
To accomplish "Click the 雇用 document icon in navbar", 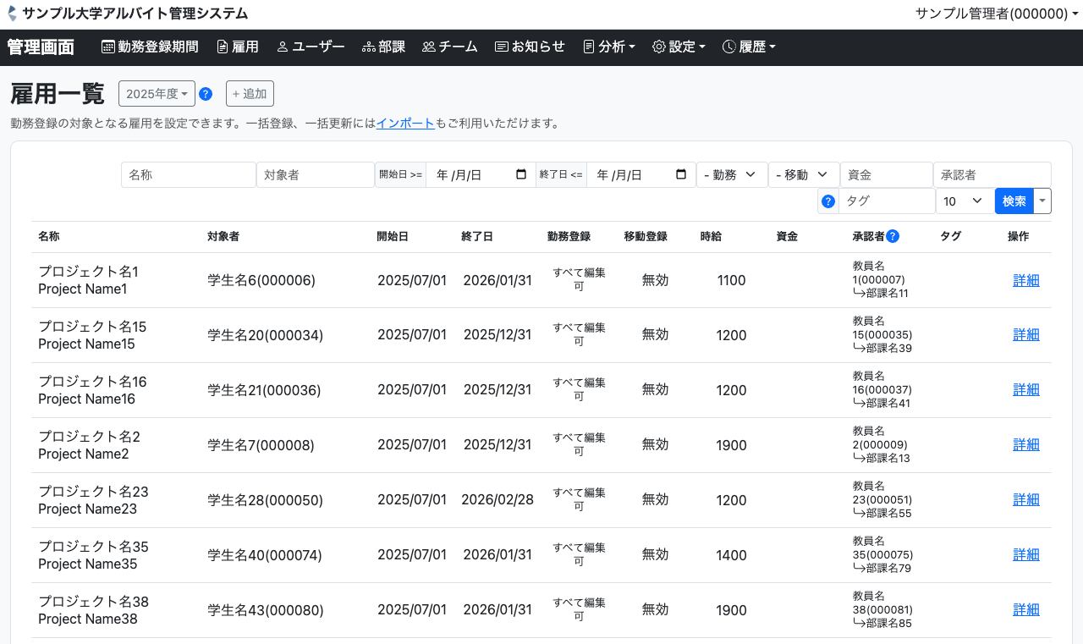I will point(223,47).
